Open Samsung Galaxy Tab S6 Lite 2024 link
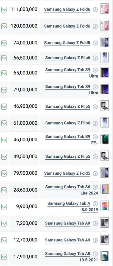The height and width of the screenshot is (266, 113). click(x=71, y=190)
